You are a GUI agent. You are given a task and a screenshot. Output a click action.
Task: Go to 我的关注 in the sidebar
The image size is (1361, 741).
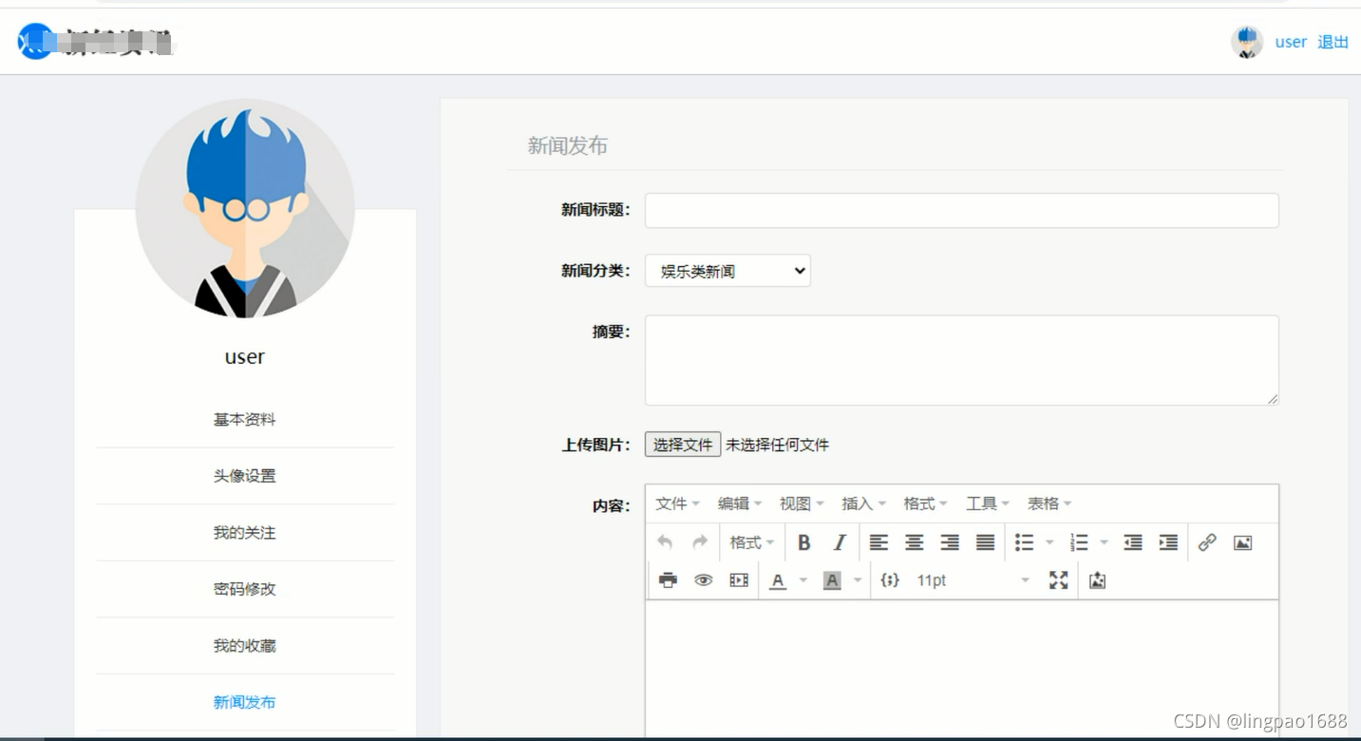pyautogui.click(x=245, y=533)
